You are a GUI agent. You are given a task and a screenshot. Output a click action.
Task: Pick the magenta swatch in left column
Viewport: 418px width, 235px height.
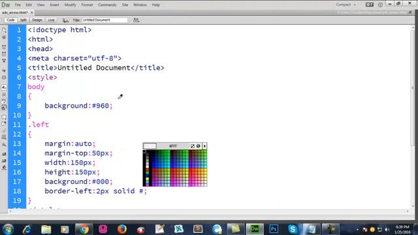tap(148, 185)
